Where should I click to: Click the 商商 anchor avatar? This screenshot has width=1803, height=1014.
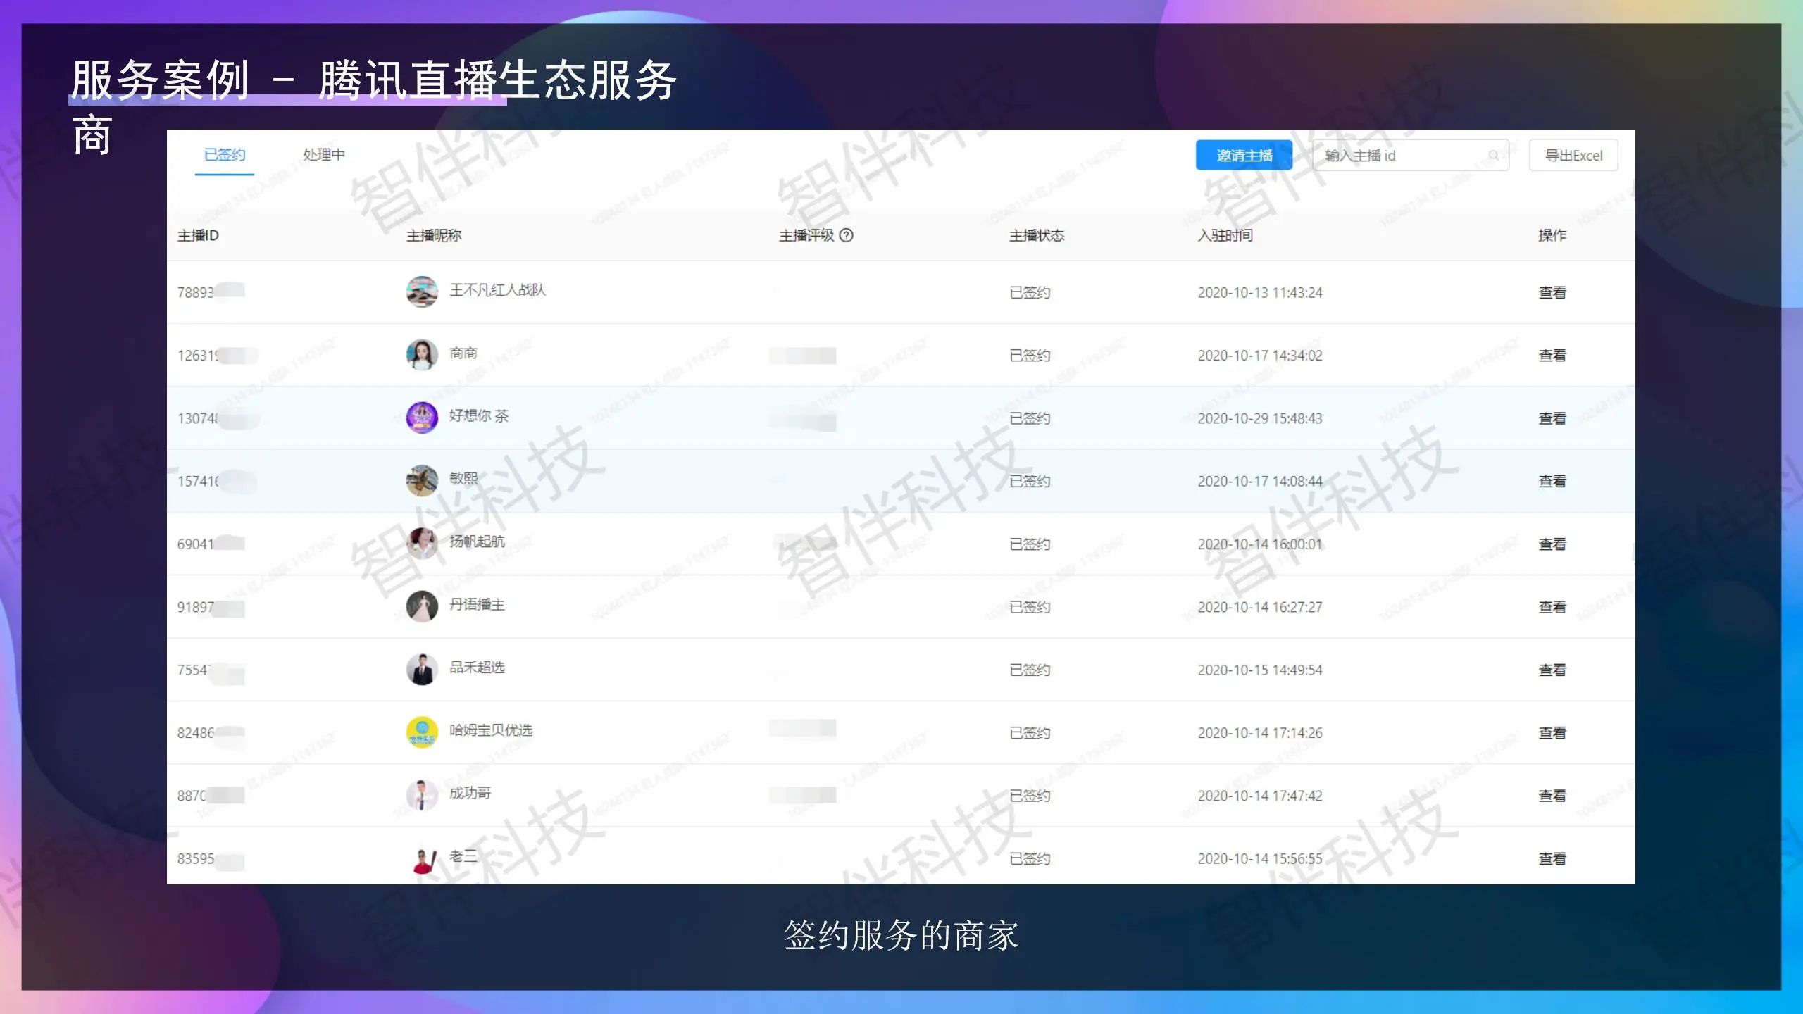pos(422,354)
